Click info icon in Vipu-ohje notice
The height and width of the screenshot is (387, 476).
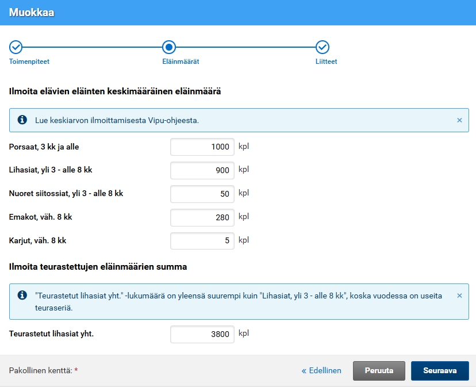coord(22,120)
